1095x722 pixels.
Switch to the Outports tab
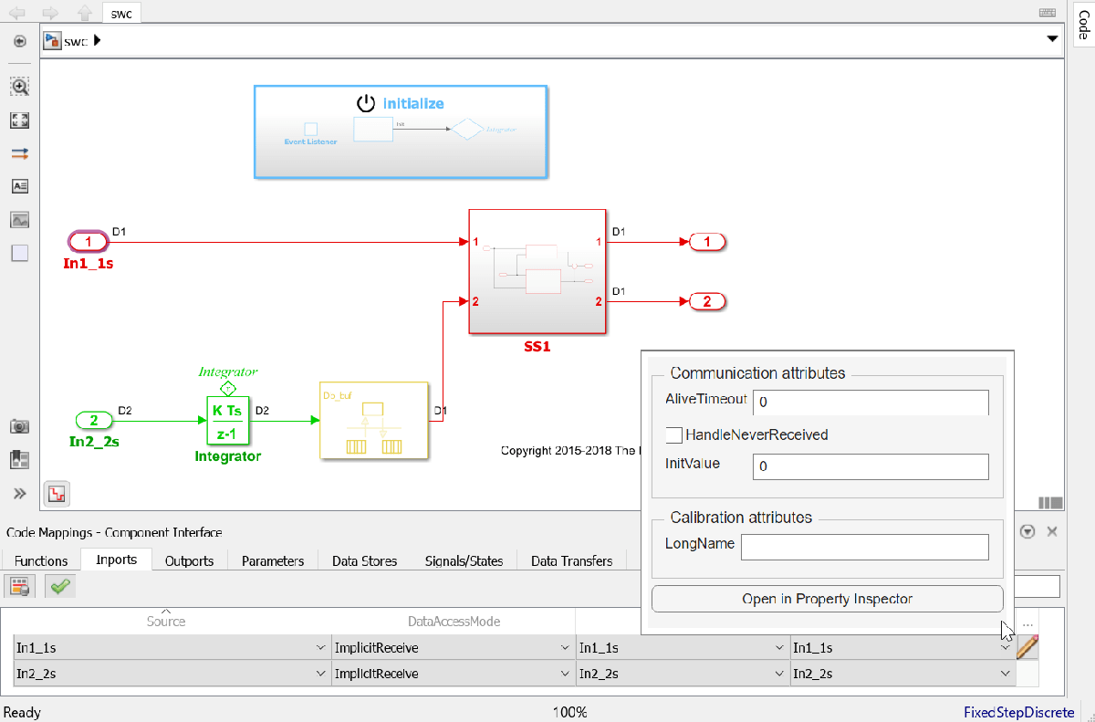pos(189,560)
